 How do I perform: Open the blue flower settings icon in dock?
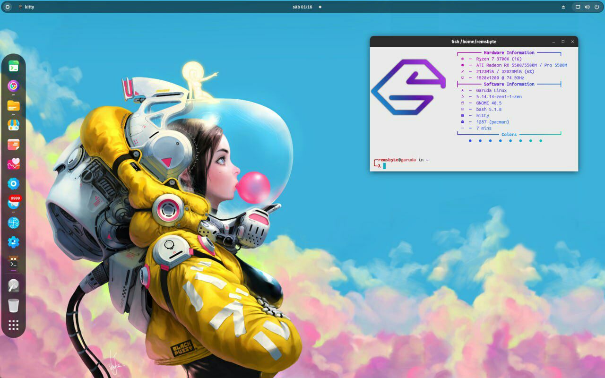[13, 183]
